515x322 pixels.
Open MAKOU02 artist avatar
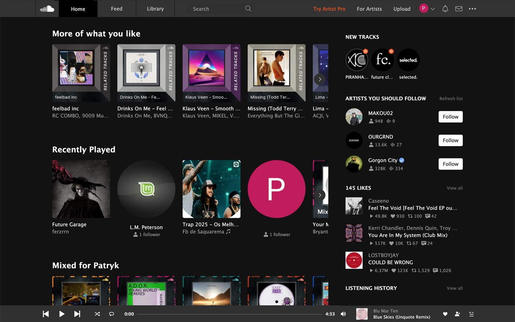pyautogui.click(x=354, y=117)
